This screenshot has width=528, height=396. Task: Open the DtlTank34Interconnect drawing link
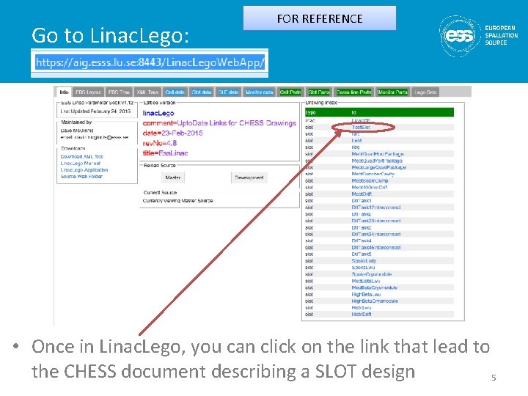[376, 234]
